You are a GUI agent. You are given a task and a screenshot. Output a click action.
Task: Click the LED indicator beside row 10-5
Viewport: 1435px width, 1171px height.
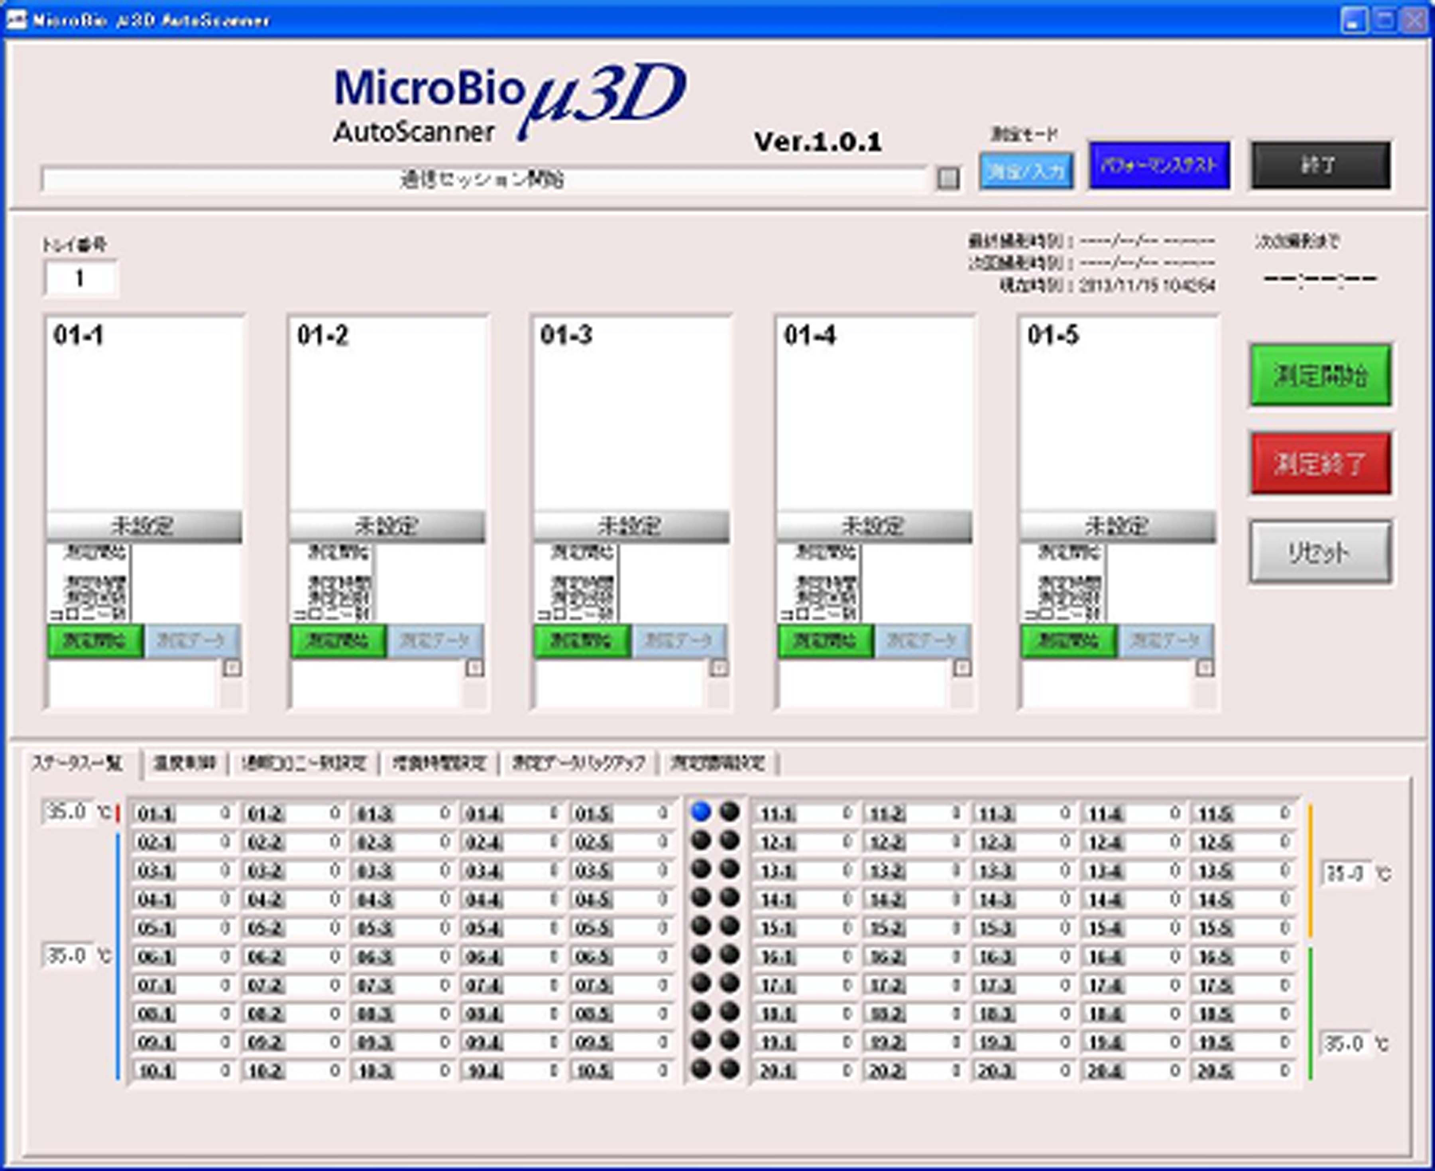[x=701, y=1069]
